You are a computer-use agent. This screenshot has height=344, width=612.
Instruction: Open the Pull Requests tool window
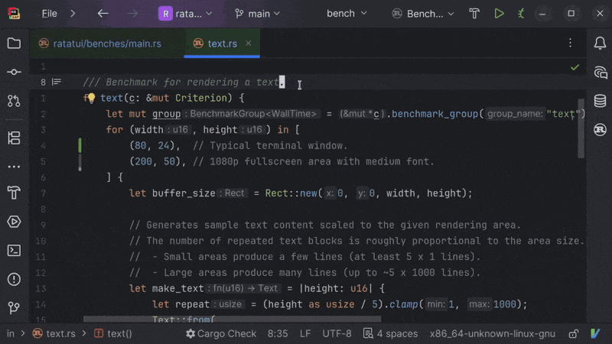click(14, 101)
